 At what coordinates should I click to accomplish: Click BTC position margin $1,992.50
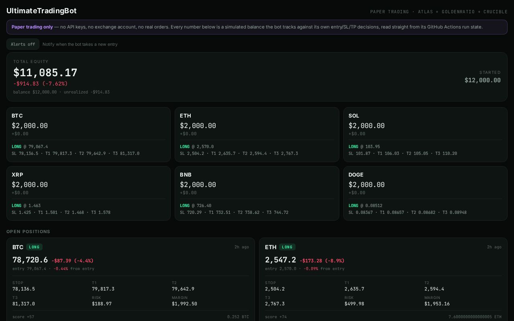pos(184,304)
